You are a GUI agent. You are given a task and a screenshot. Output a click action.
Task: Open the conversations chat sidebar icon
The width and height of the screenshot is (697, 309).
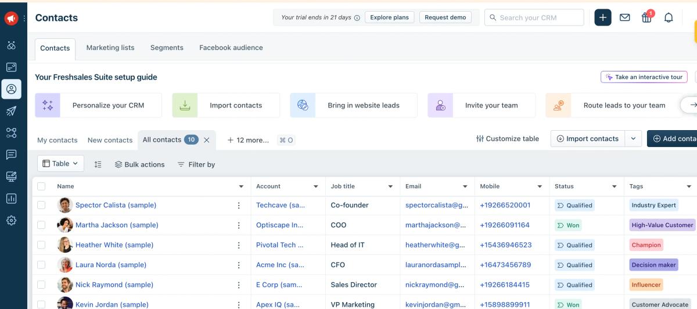[x=11, y=154]
